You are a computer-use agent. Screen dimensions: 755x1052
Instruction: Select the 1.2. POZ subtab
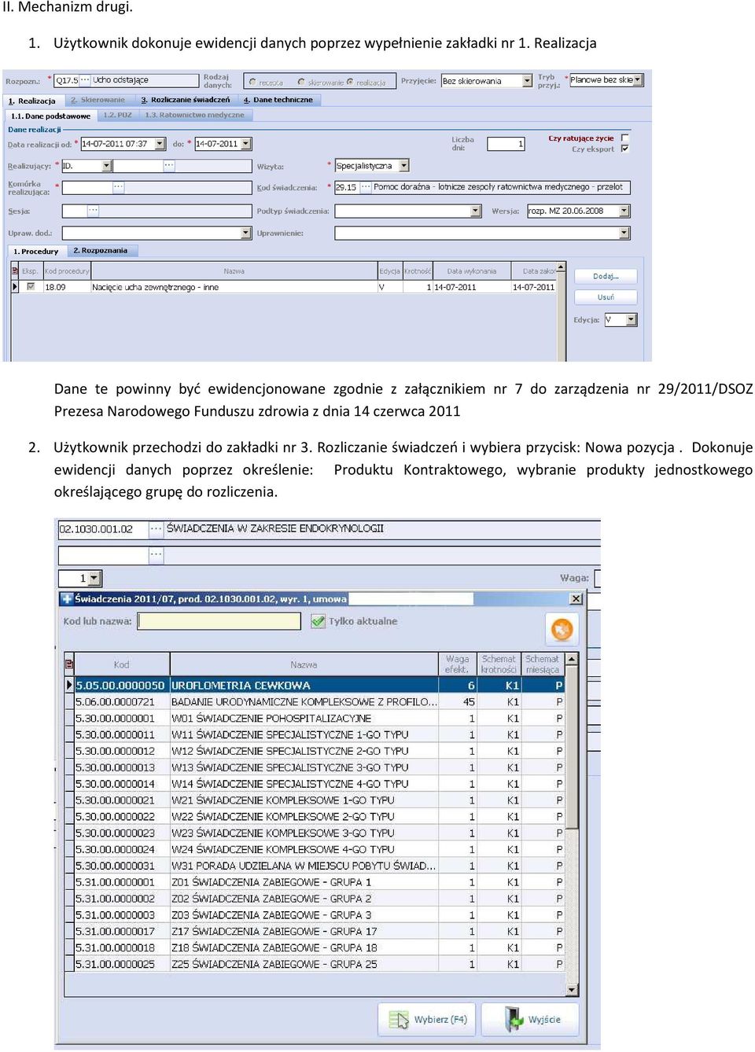click(118, 115)
